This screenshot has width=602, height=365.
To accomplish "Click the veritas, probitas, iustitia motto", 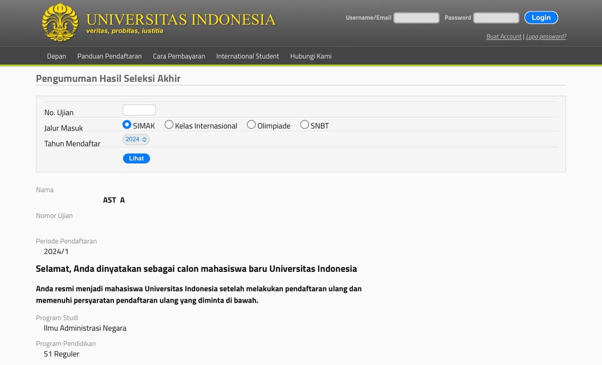I will pos(124,31).
